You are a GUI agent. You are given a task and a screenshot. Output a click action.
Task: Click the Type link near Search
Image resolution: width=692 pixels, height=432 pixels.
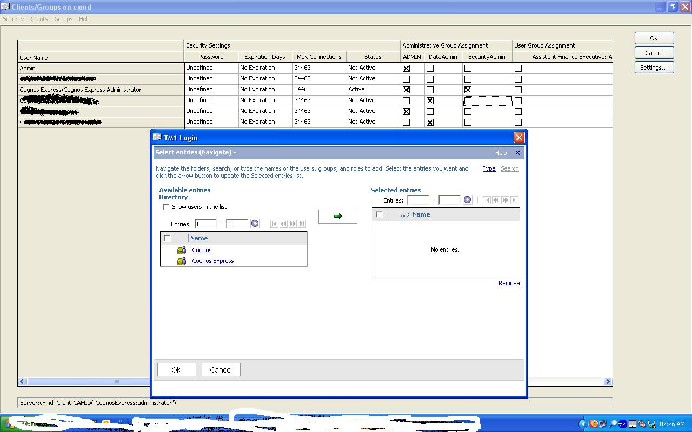(489, 168)
